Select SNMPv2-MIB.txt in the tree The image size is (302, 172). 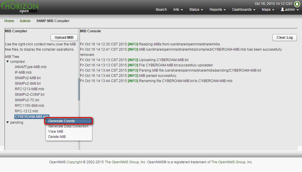point(28,78)
